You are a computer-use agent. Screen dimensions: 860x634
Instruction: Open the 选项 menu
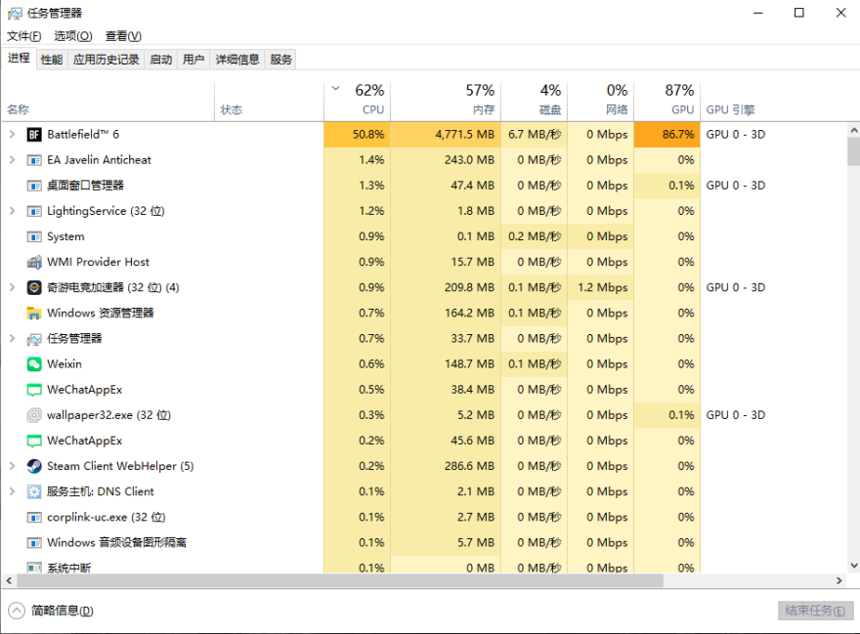click(72, 36)
